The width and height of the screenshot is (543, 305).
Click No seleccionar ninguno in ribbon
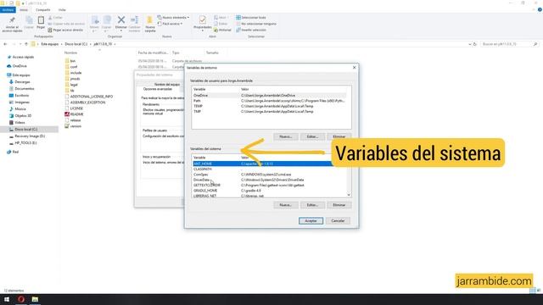tap(256, 24)
